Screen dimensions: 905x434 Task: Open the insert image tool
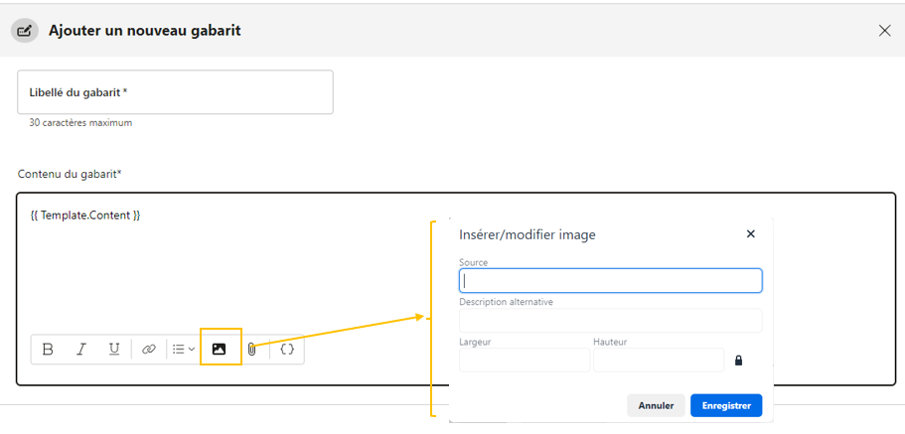220,350
